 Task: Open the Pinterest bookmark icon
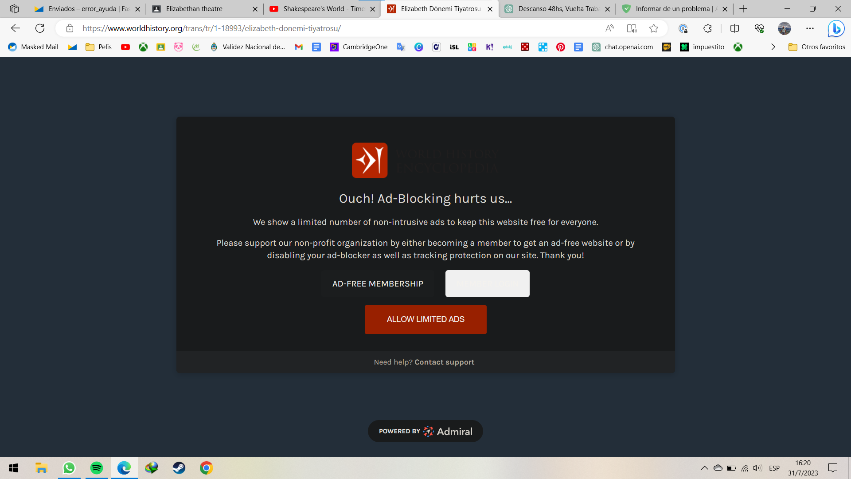coord(561,47)
